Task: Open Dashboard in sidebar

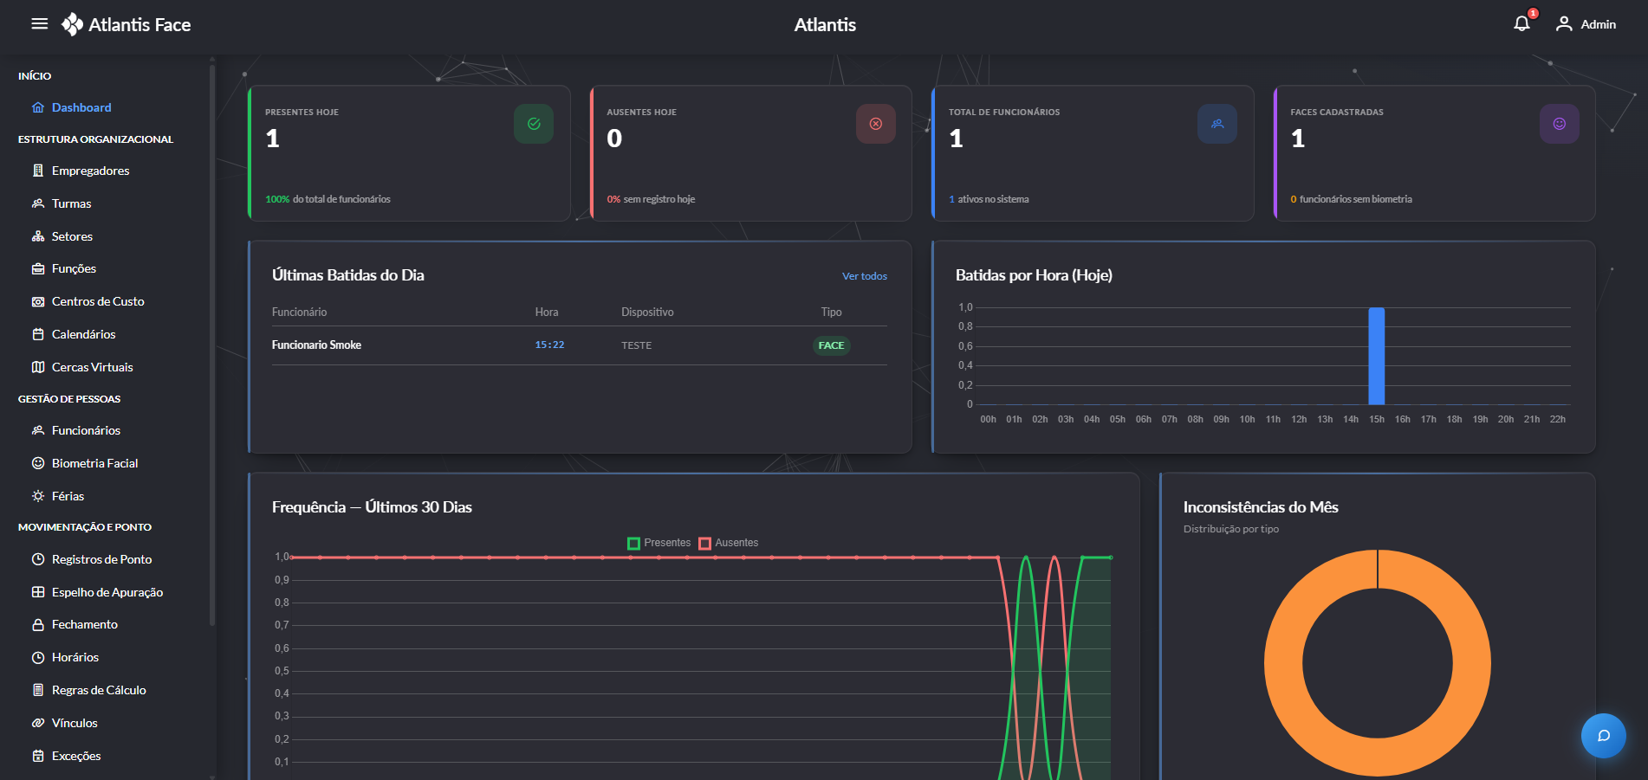Action: (x=81, y=107)
